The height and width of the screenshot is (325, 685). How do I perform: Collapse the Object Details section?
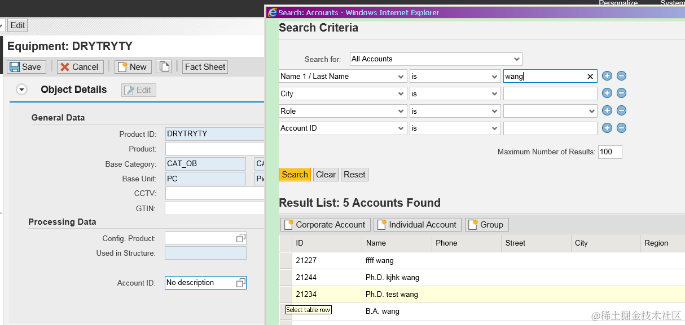tap(22, 90)
